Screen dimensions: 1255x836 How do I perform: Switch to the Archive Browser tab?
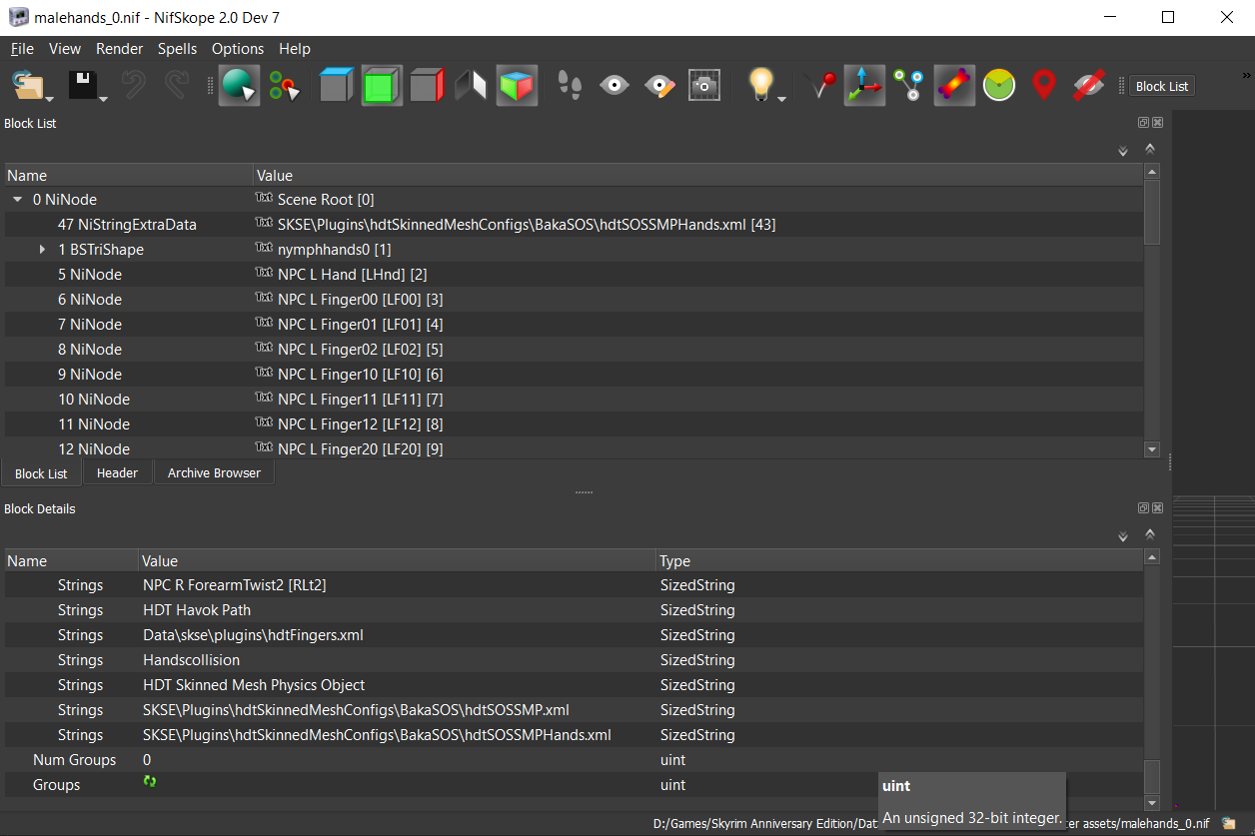click(x=214, y=473)
